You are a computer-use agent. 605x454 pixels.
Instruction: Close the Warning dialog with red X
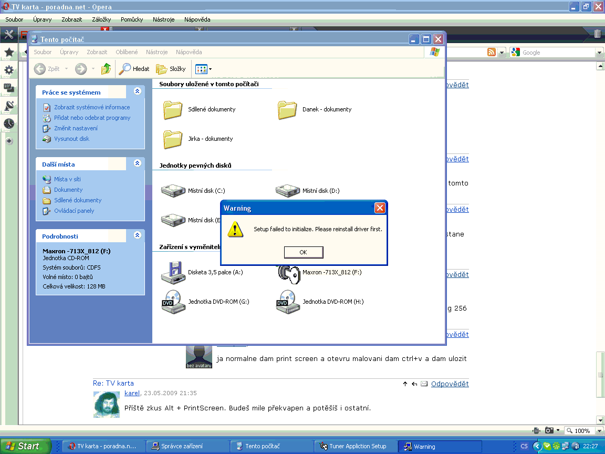380,208
